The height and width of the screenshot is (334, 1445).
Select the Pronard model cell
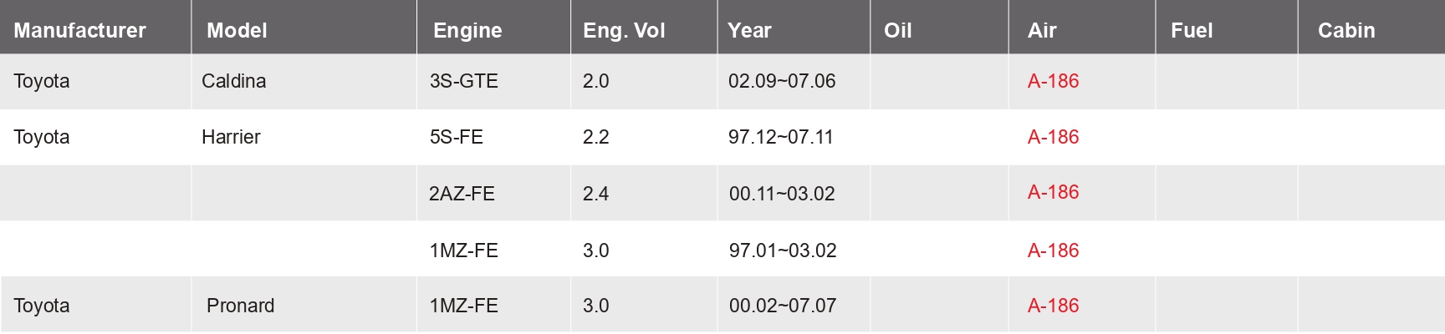pos(240,306)
